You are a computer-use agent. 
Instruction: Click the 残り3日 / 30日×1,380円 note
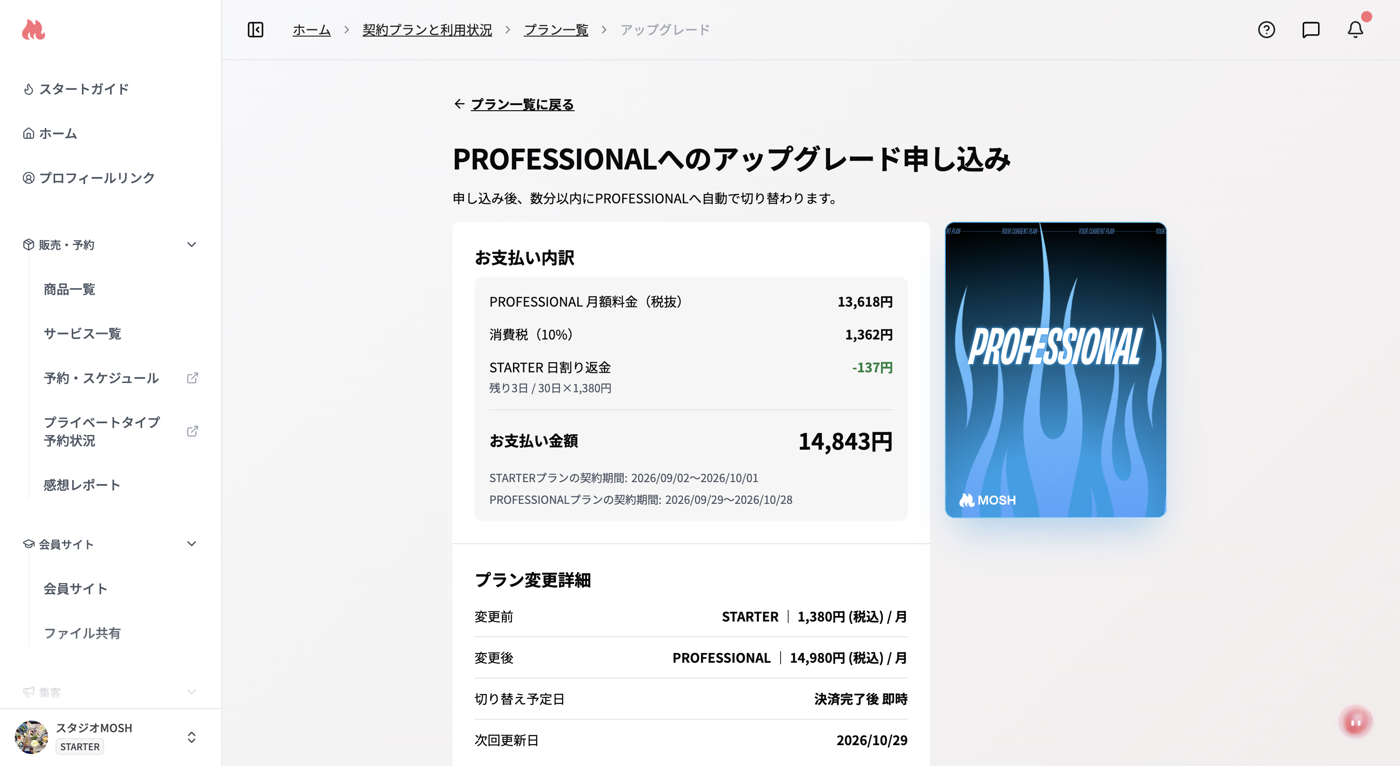pyautogui.click(x=550, y=388)
